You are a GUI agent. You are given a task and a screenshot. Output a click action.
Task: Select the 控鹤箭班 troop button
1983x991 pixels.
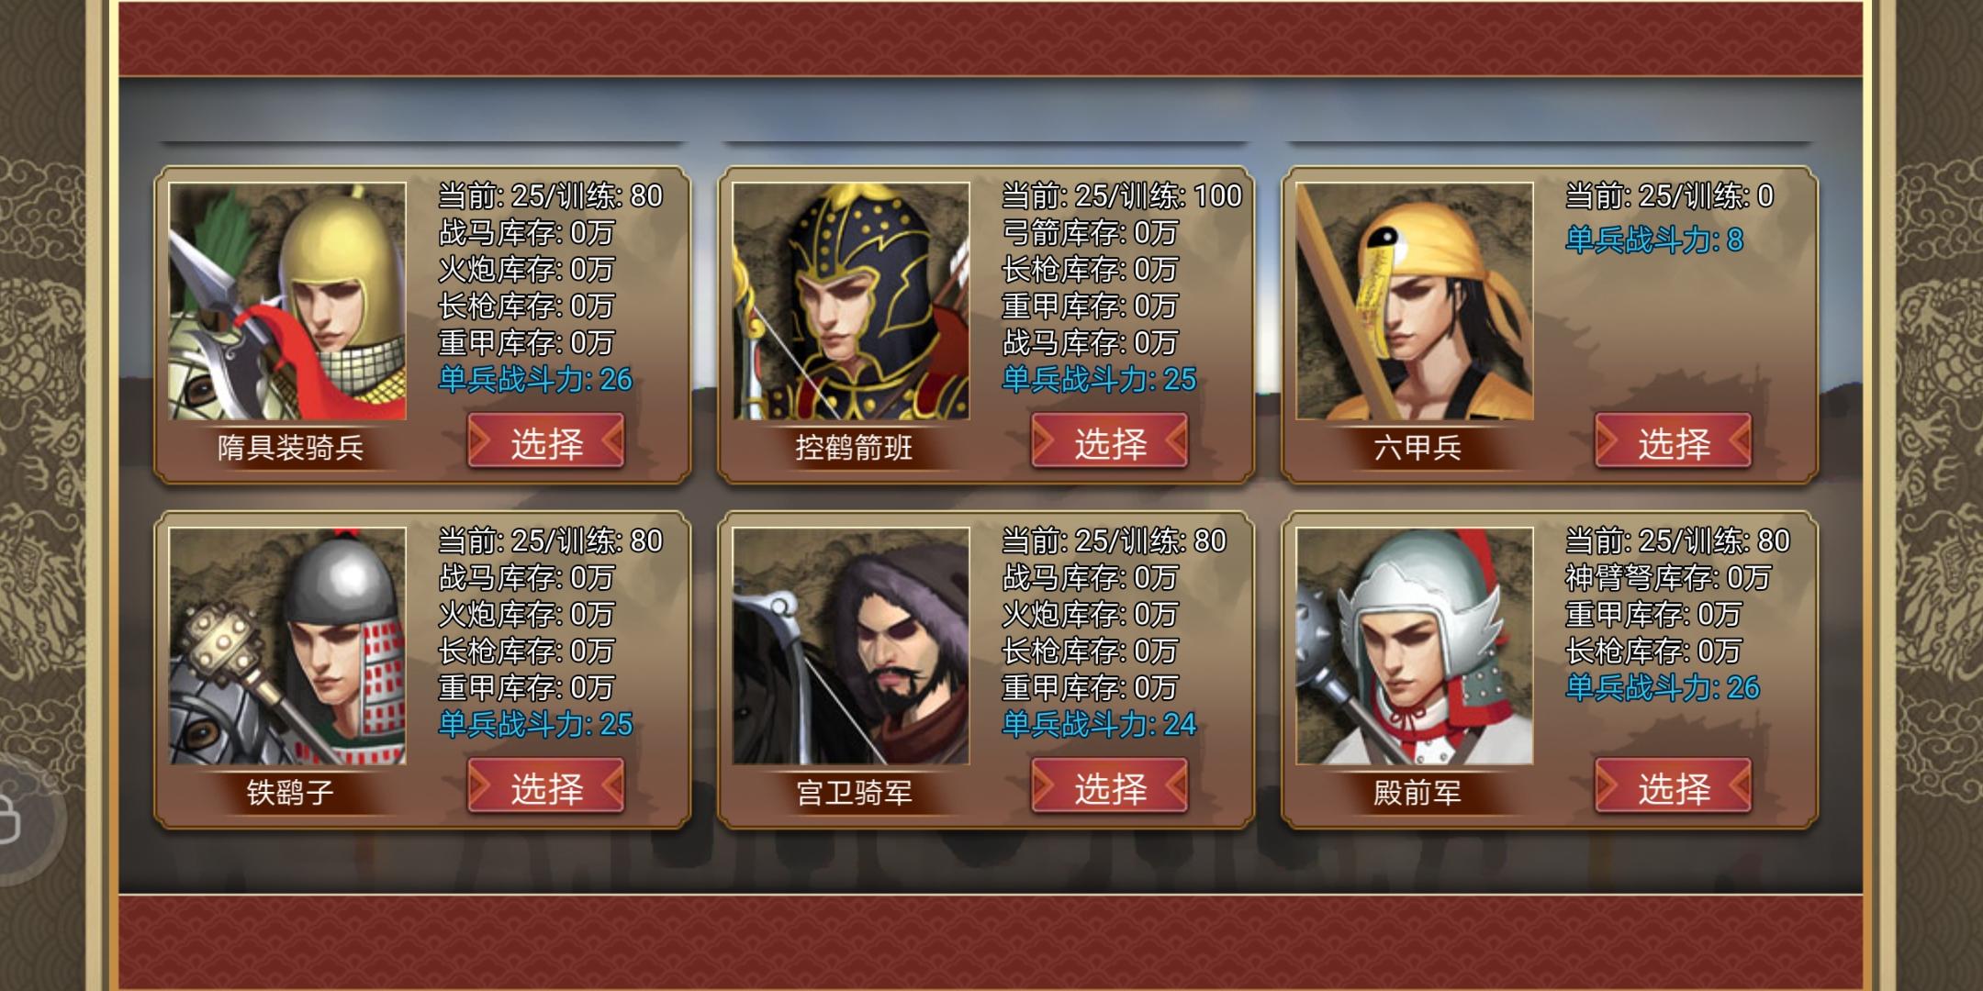1110,441
